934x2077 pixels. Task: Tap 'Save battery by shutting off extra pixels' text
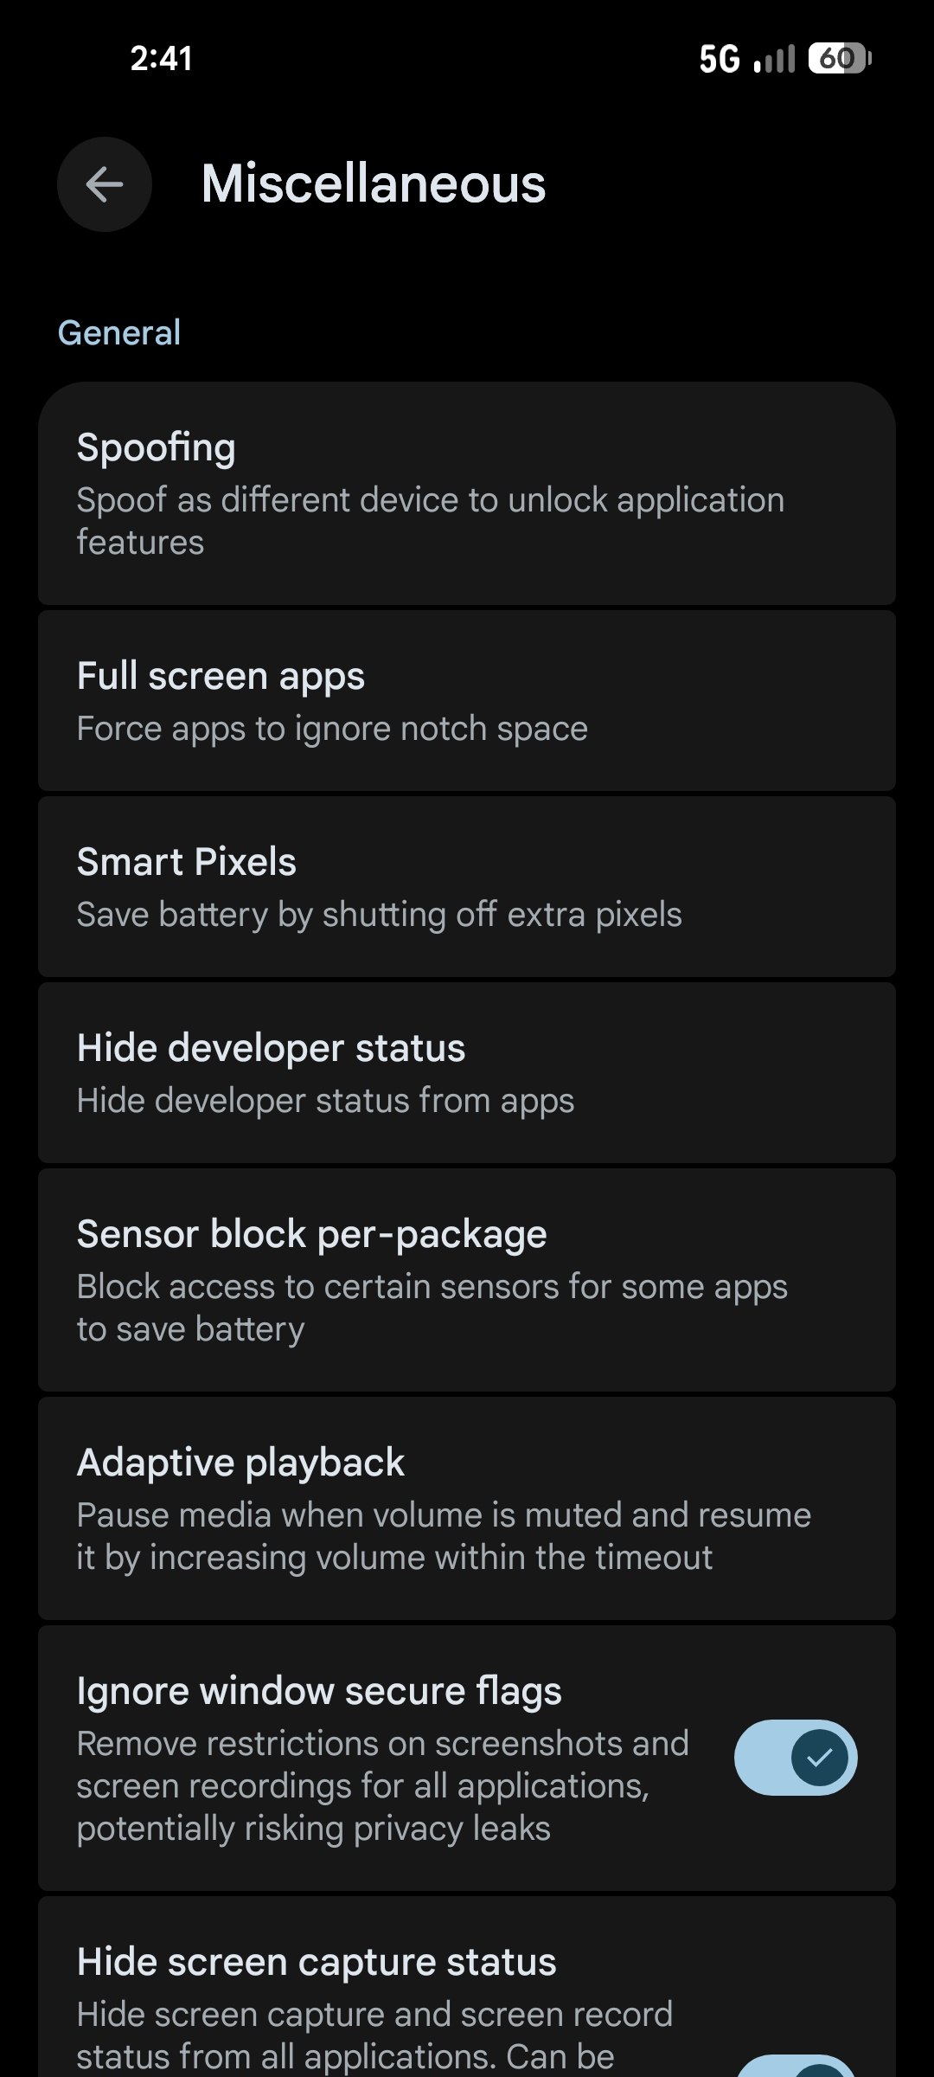(x=379, y=915)
